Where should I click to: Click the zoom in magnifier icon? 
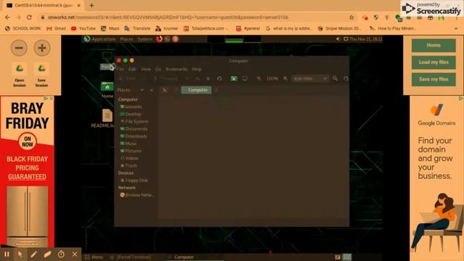click(285, 78)
